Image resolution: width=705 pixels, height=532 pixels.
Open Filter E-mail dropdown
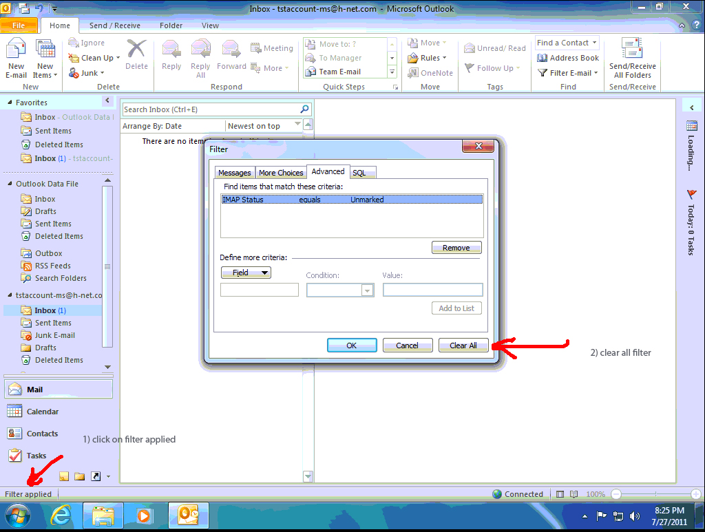click(x=568, y=73)
